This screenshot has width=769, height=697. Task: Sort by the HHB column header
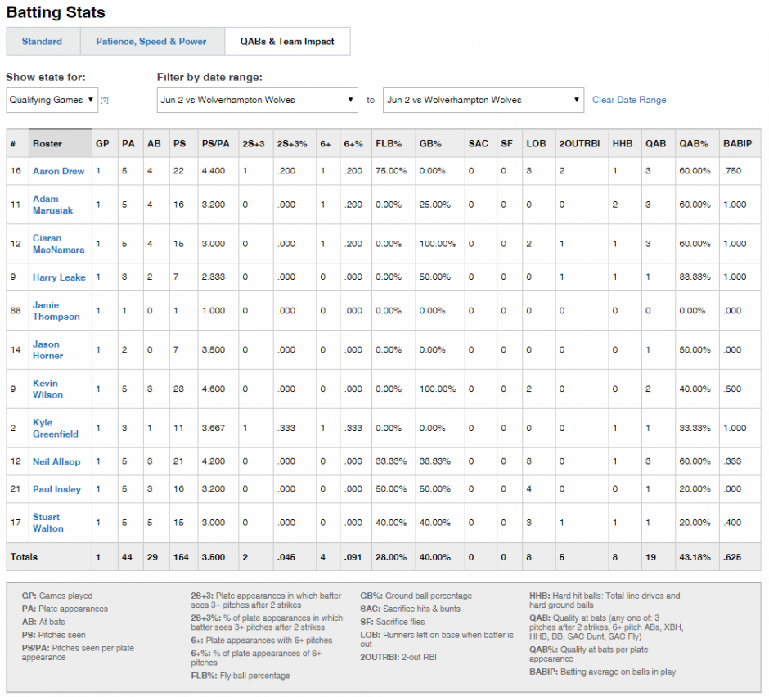625,144
